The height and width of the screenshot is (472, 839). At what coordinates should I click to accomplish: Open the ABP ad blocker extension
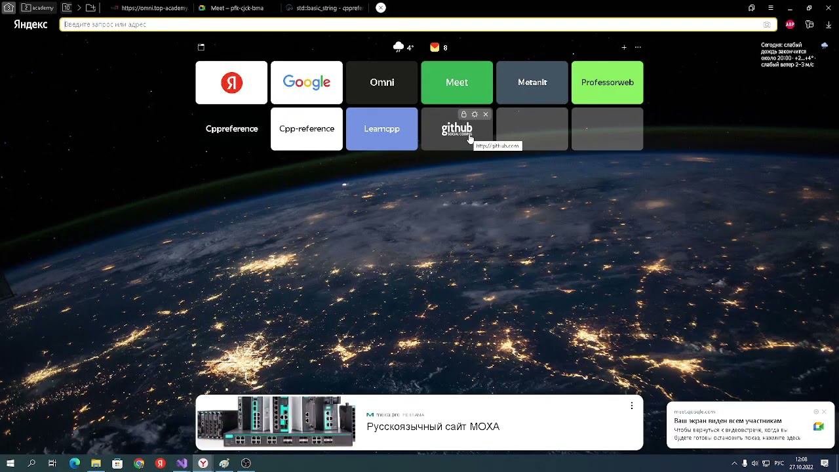(x=790, y=24)
